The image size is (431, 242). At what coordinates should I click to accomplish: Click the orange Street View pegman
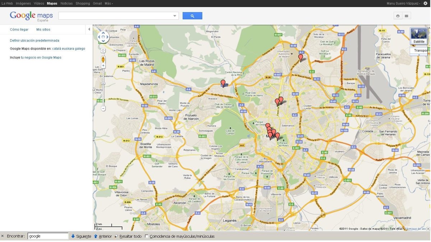point(103,59)
